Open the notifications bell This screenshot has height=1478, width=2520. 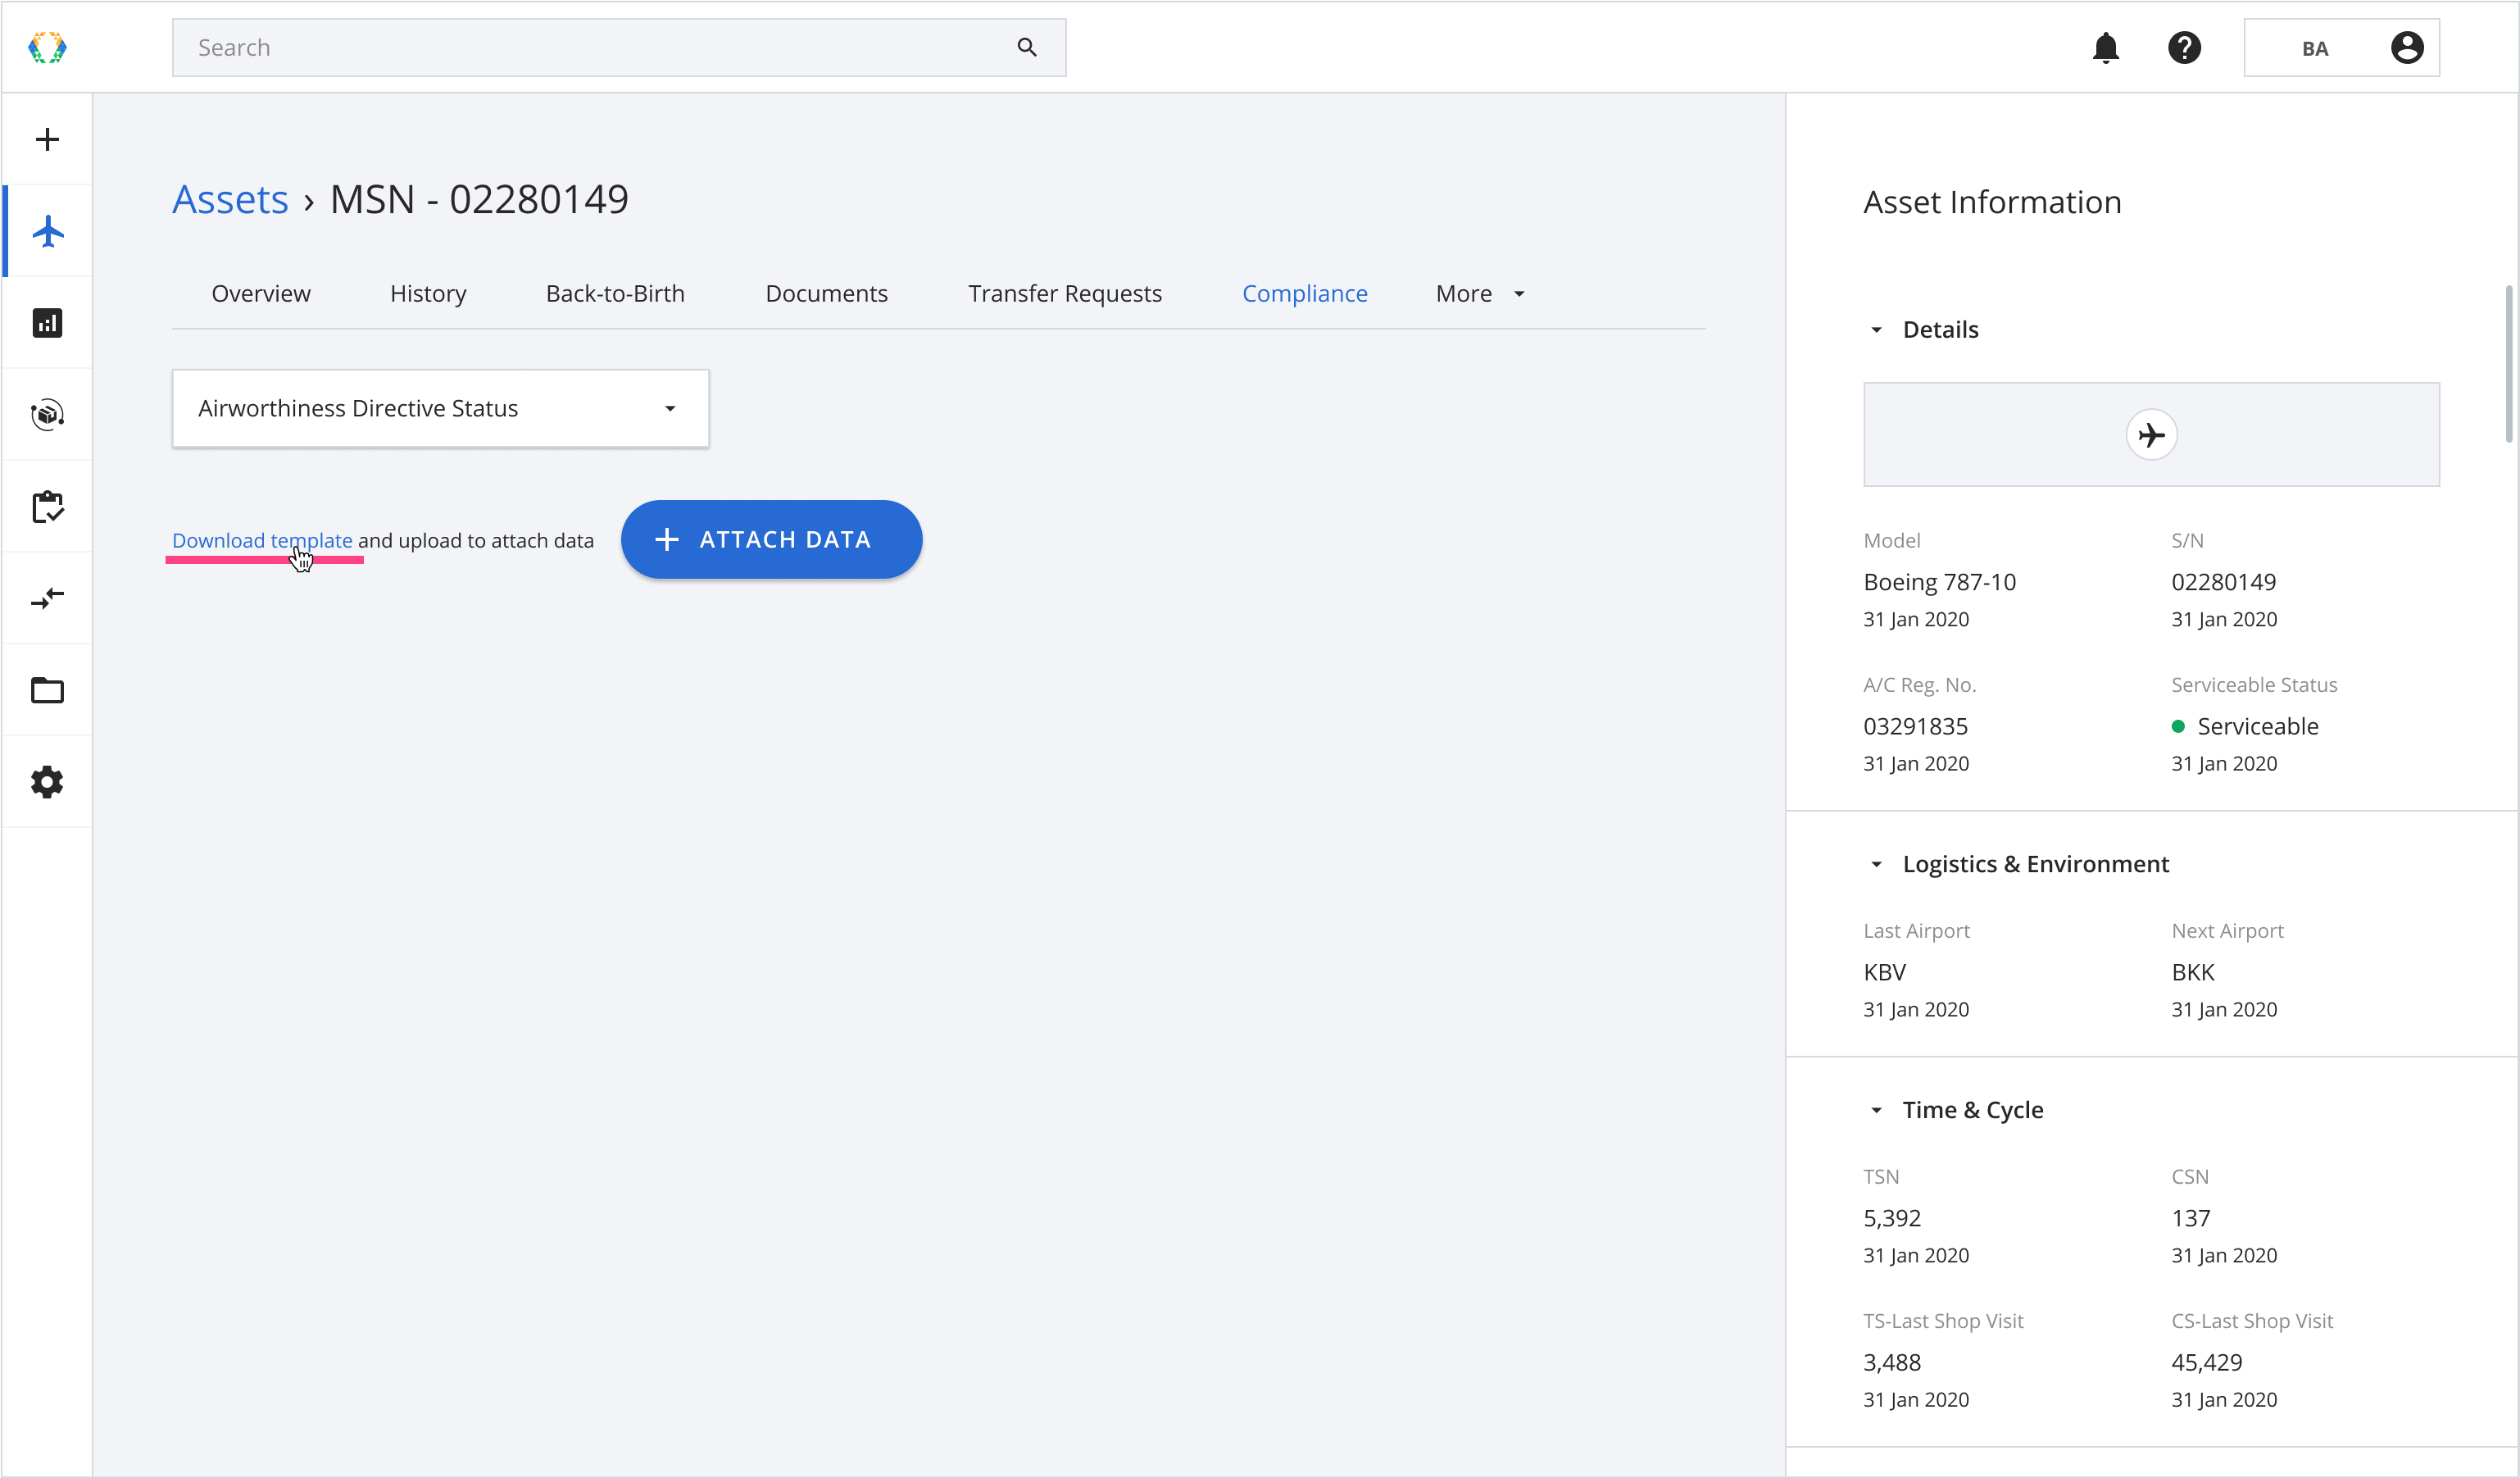click(2106, 47)
